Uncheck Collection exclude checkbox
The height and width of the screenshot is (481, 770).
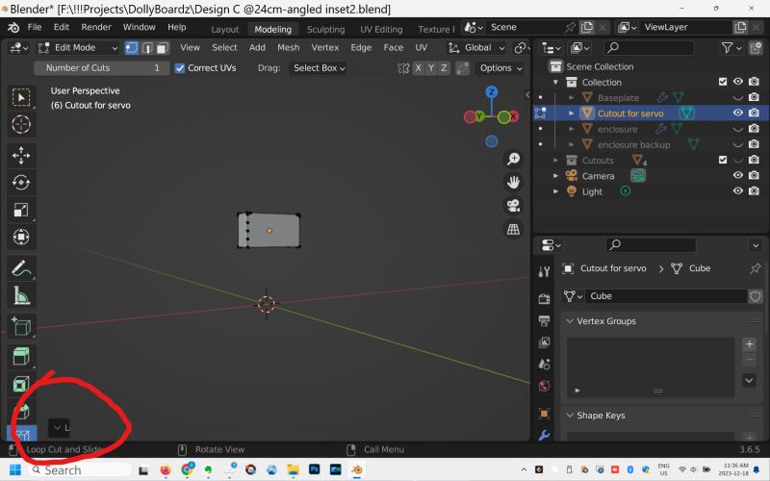click(x=723, y=82)
